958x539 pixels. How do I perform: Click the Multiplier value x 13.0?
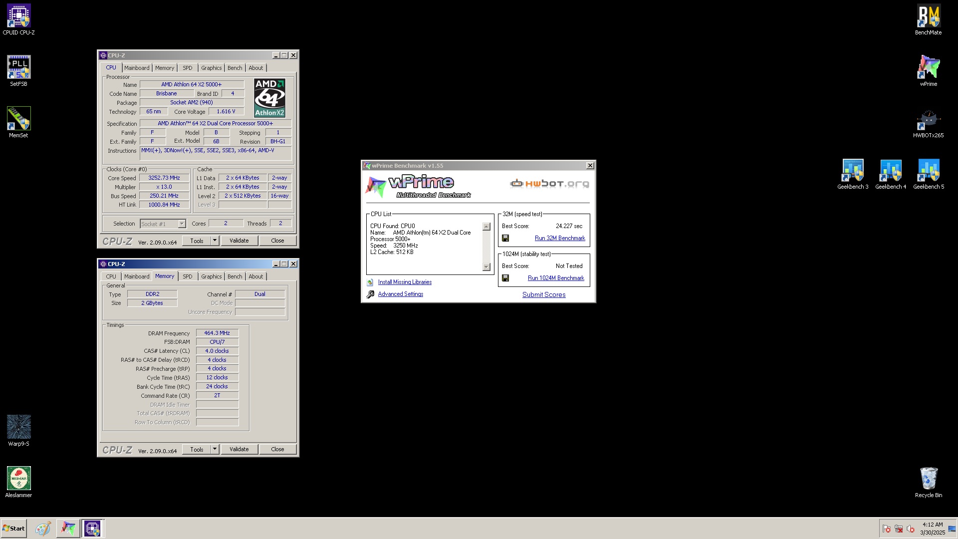164,187
